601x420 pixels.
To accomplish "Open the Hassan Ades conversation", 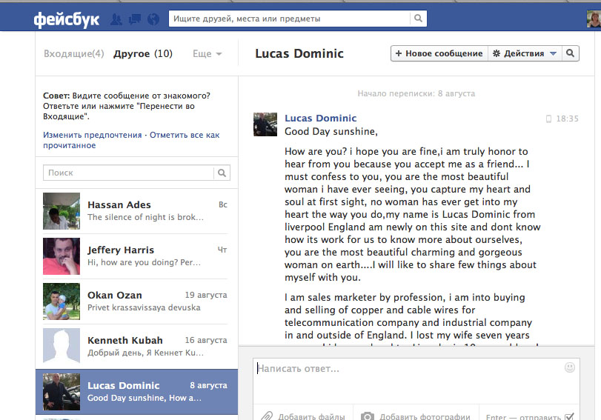I will (x=136, y=211).
